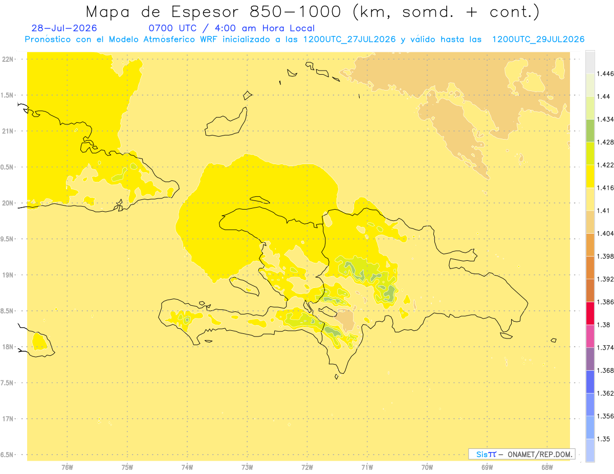
Task: Click the 9.5N latitude label
Action: pyautogui.click(x=7, y=239)
